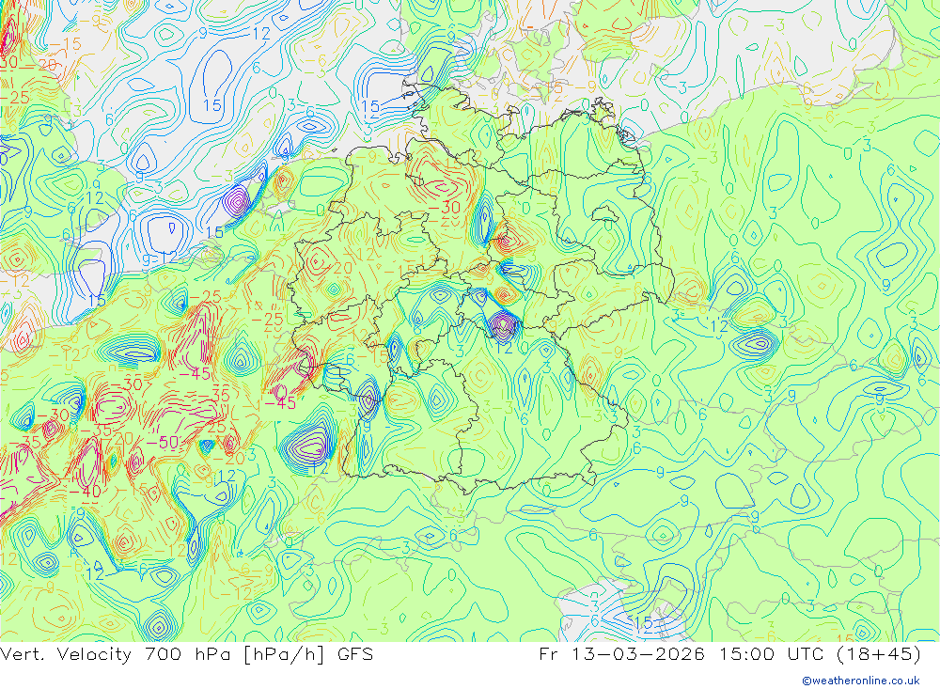
Task: Click the 'Fr 13-03-2026 15:00 UTC (18+45)' date label
Action: coord(729,653)
